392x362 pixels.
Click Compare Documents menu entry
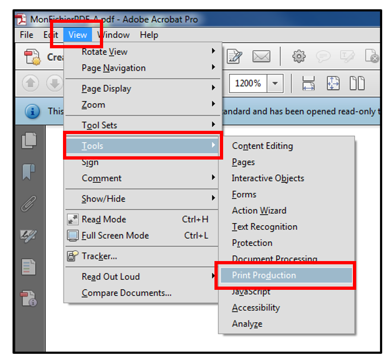(127, 293)
